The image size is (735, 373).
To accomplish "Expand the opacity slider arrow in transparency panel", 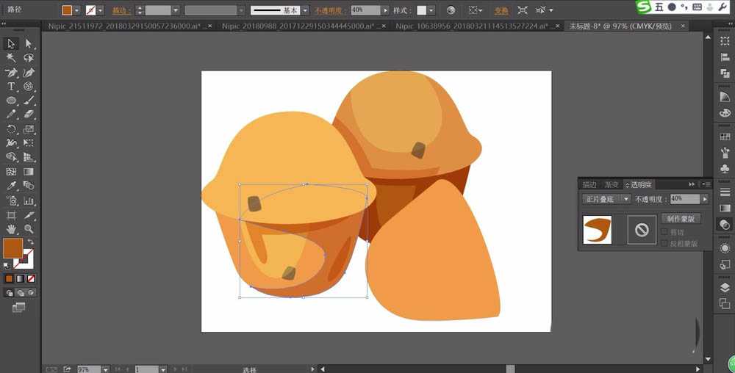I will [x=705, y=199].
